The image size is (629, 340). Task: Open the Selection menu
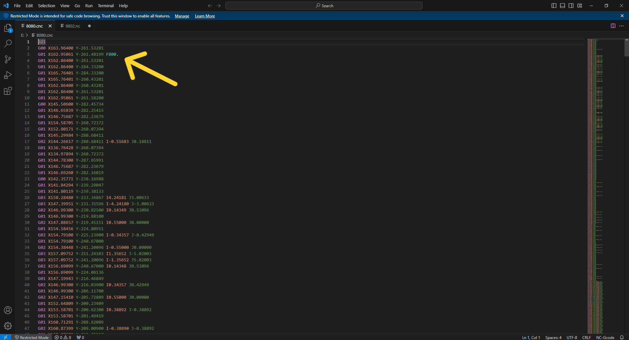(47, 6)
